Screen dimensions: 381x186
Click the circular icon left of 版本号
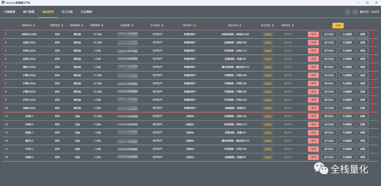pos(355,12)
